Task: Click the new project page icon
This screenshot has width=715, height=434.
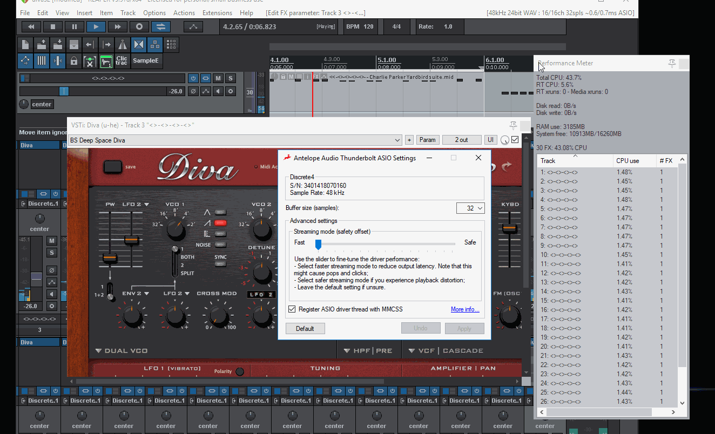Action: [x=25, y=45]
